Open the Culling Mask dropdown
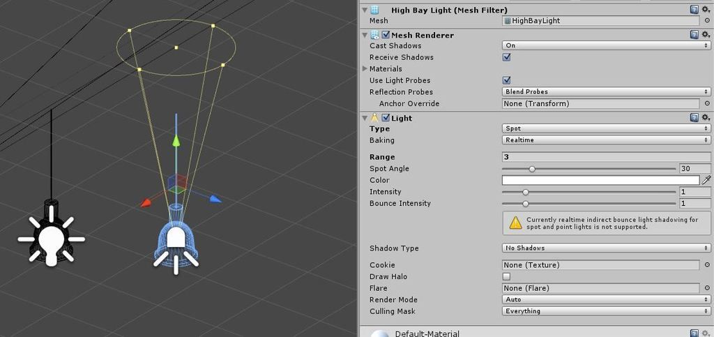Image resolution: width=714 pixels, height=337 pixels. tap(606, 311)
